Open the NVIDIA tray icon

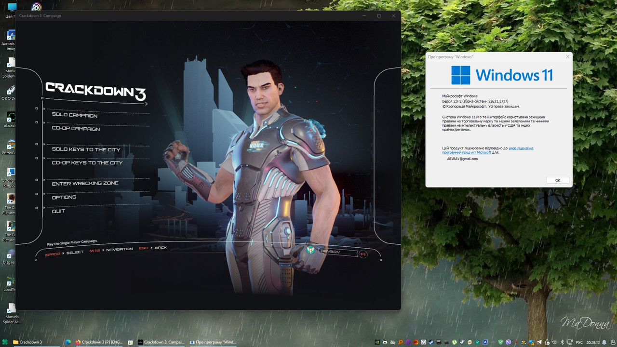click(377, 342)
